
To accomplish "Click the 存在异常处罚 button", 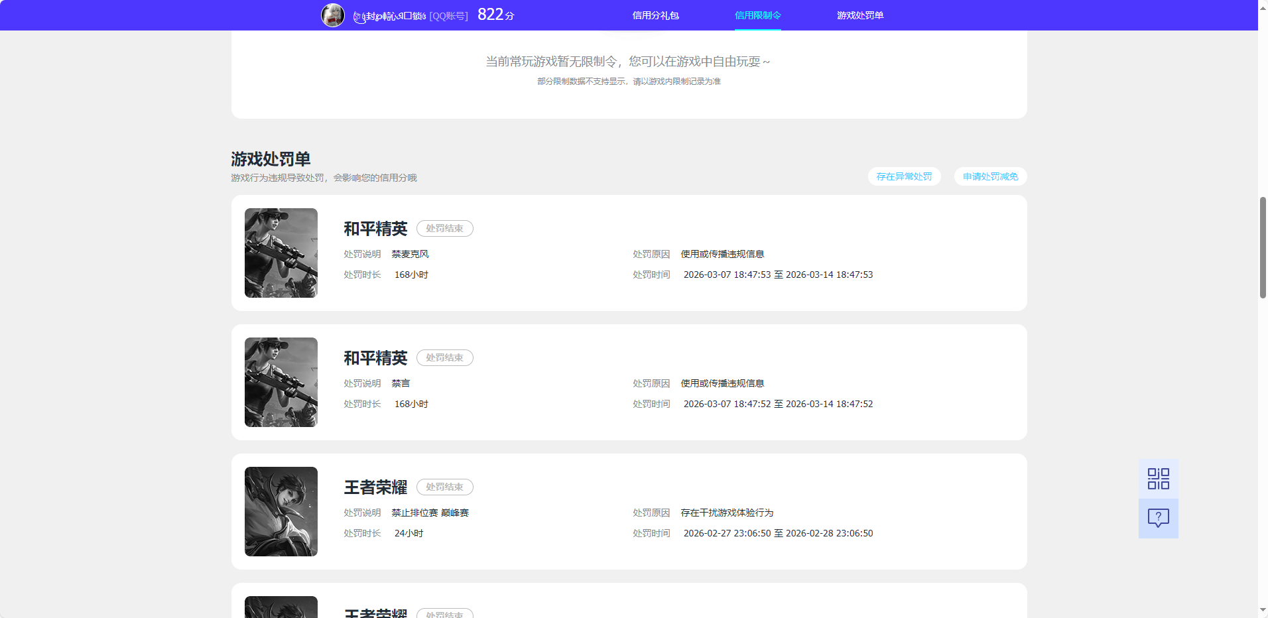I will [x=904, y=176].
